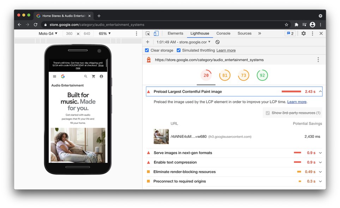The width and height of the screenshot is (340, 208).
Task: Start a new Lighthouse report with plus
Action: click(148, 42)
